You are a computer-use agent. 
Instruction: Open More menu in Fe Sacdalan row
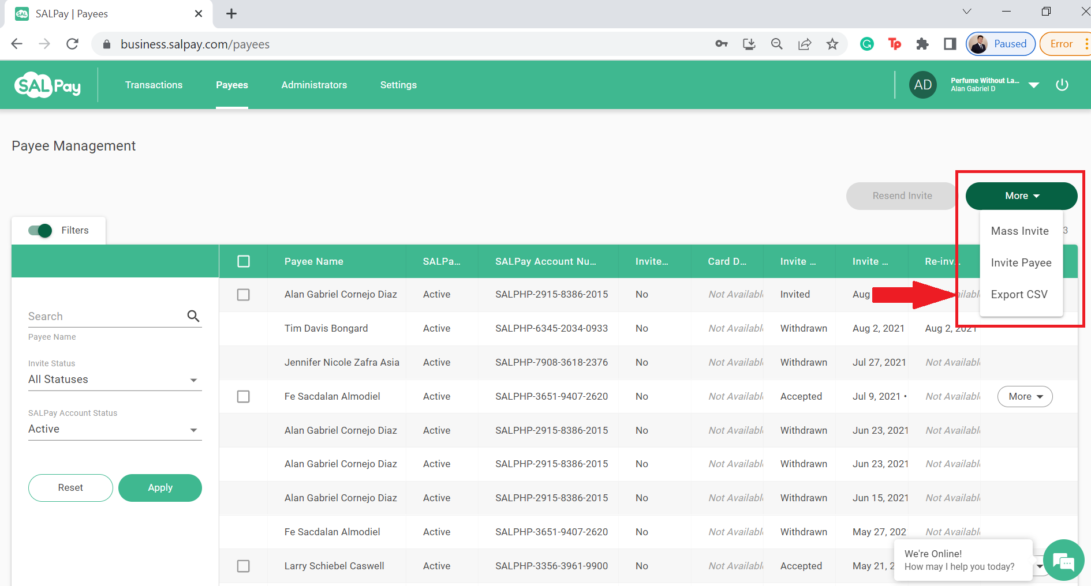coord(1025,397)
